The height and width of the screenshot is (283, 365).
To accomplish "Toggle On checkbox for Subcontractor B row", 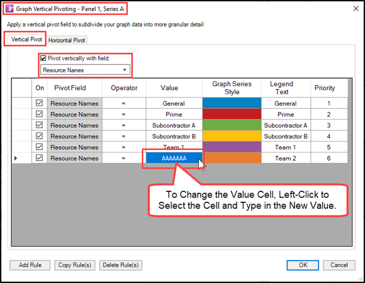I will [39, 136].
